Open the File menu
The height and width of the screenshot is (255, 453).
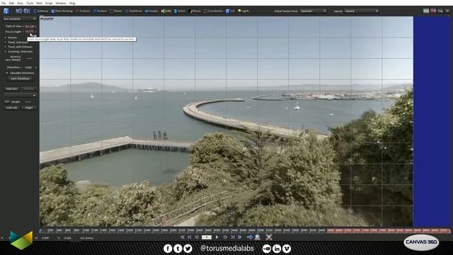[x=4, y=3]
